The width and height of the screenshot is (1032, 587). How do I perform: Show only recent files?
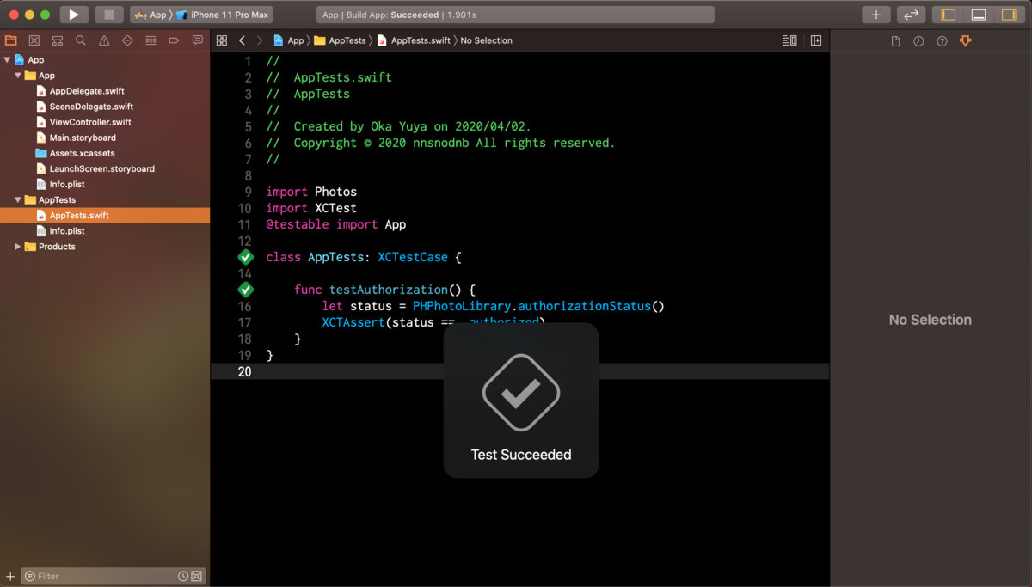point(183,576)
